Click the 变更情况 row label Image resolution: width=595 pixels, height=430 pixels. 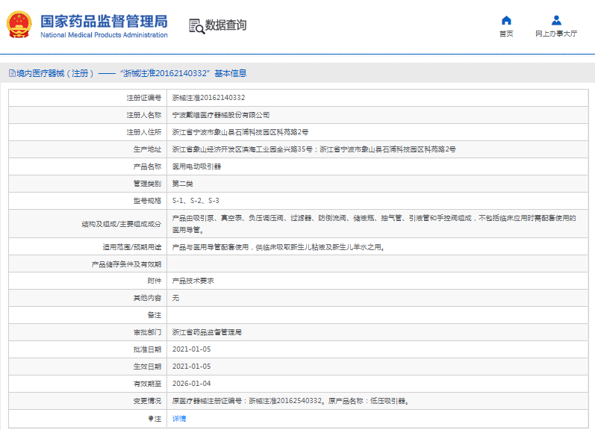[147, 401]
